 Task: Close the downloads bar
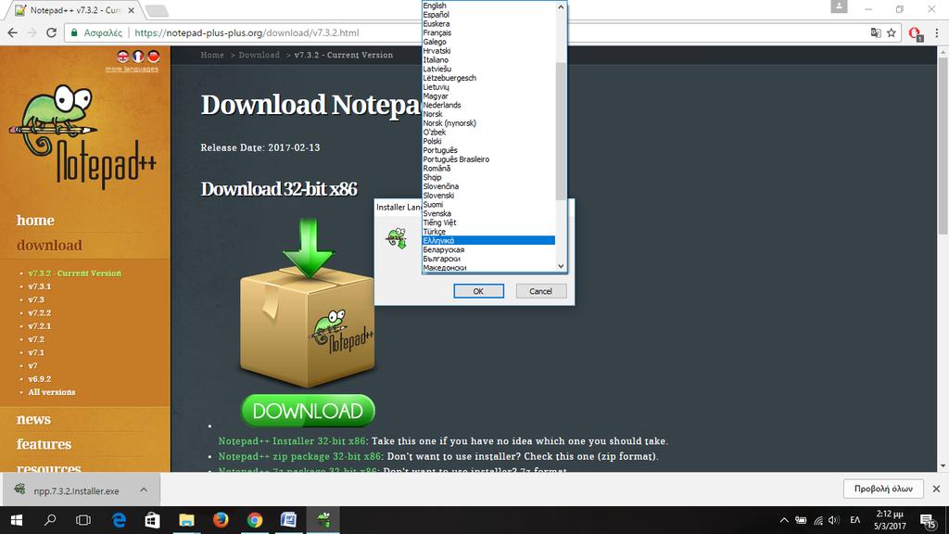pos(936,489)
